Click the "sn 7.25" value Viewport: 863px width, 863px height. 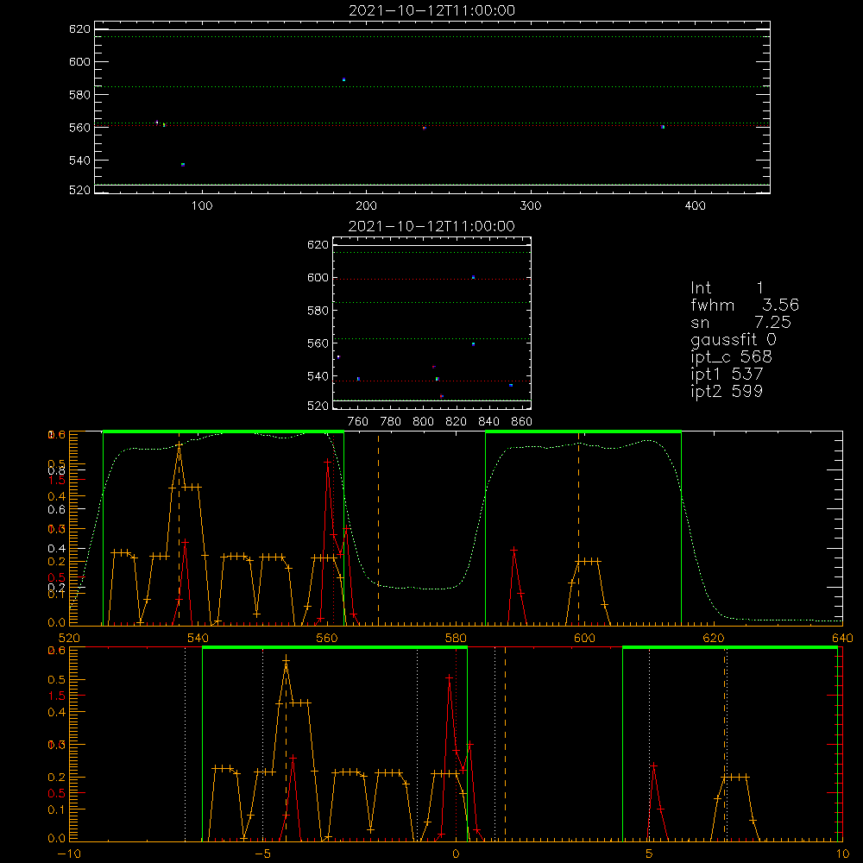[740, 322]
